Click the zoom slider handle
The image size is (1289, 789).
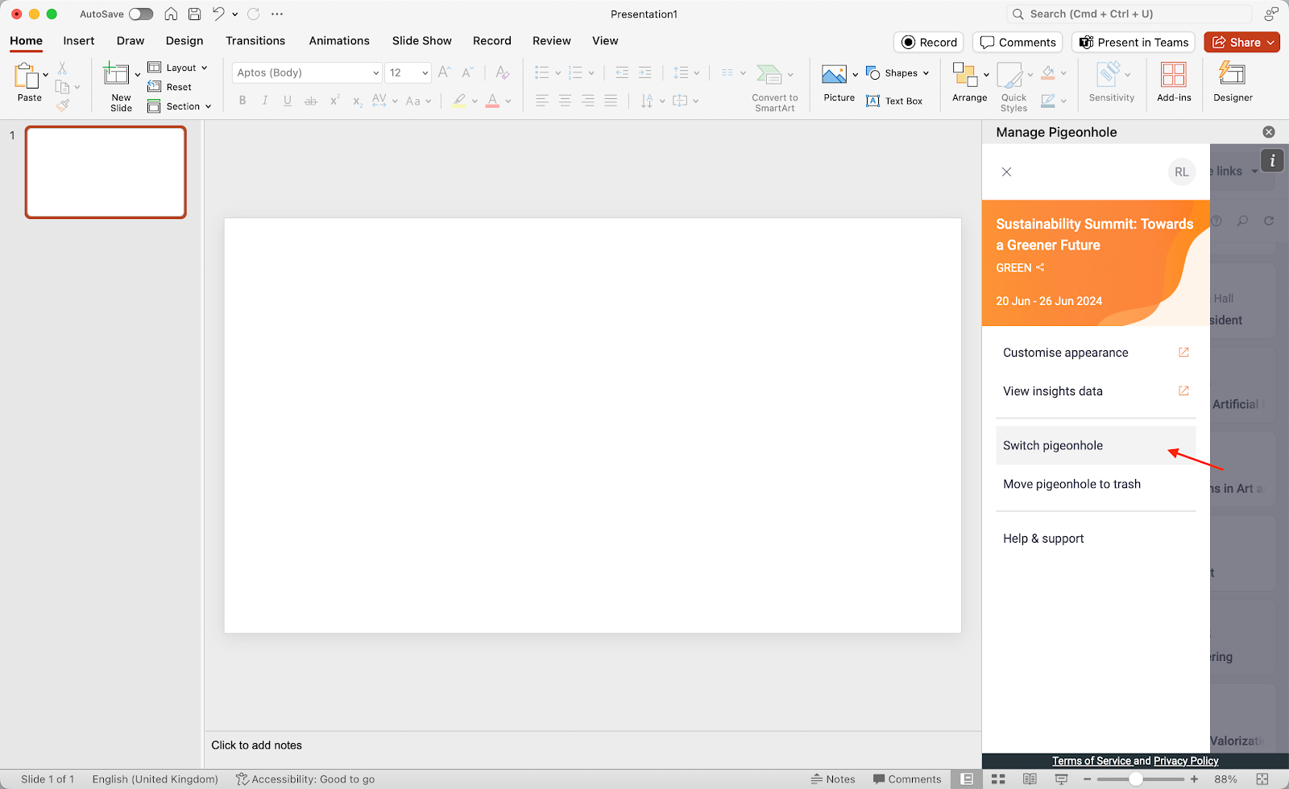click(x=1135, y=779)
